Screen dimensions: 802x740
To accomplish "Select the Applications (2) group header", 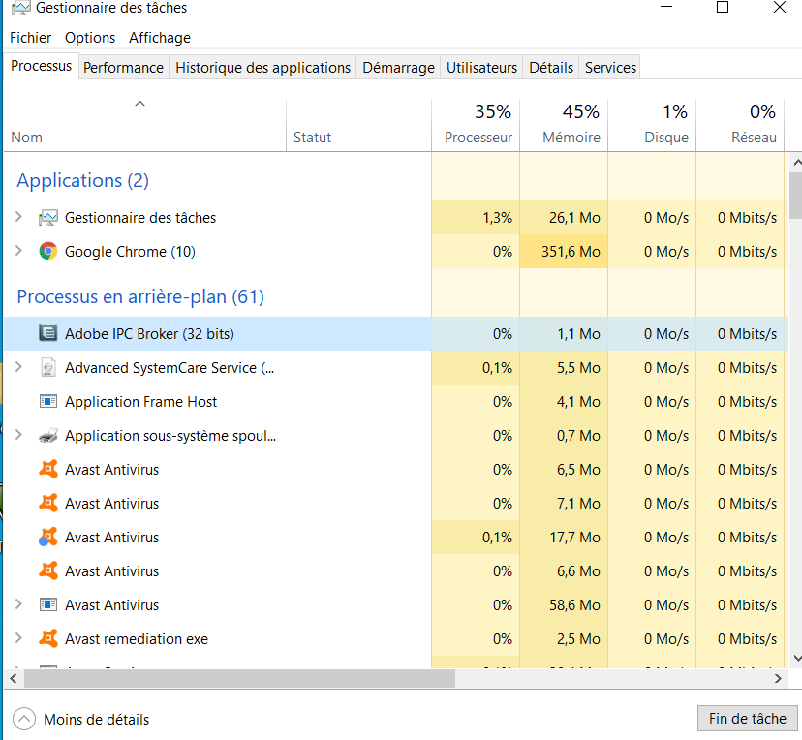I will coord(83,180).
